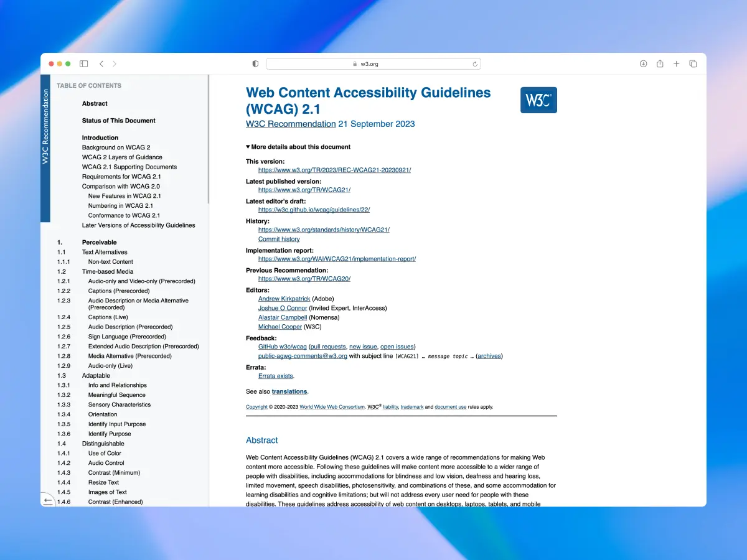Image resolution: width=747 pixels, height=560 pixels.
Task: Go forward with the forward arrow
Action: tap(115, 63)
